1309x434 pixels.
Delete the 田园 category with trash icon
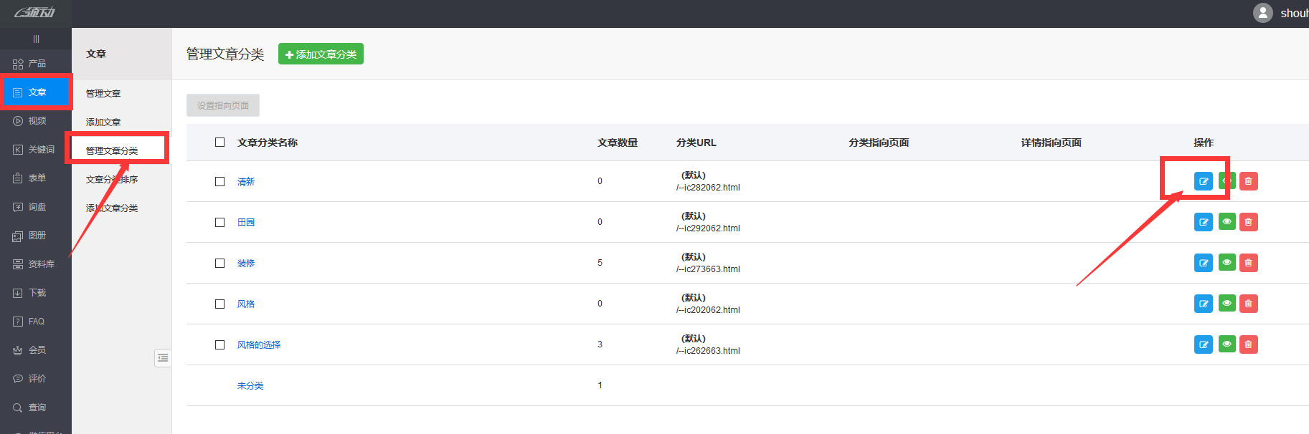coord(1248,222)
